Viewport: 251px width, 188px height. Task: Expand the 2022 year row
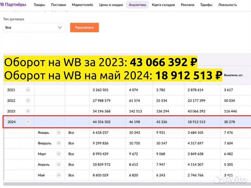28,100
